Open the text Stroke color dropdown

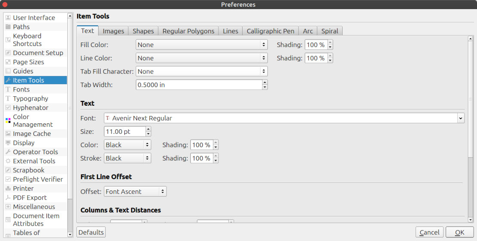point(128,158)
